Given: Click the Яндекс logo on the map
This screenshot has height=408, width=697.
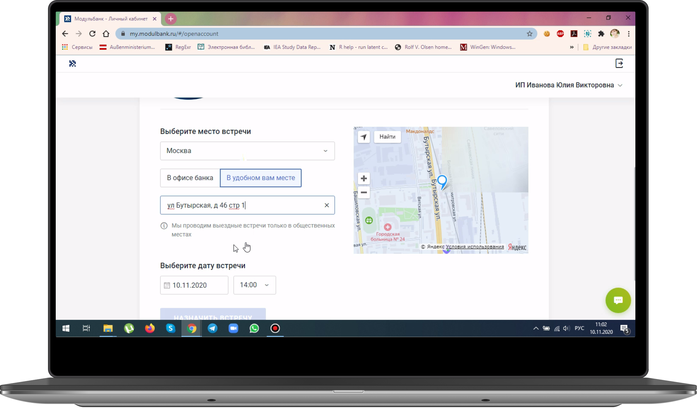Looking at the screenshot, I should 517,247.
